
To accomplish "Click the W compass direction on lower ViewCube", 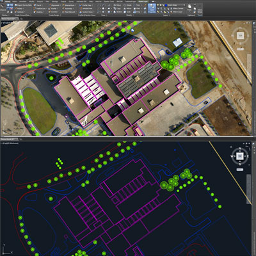I will [232, 156].
